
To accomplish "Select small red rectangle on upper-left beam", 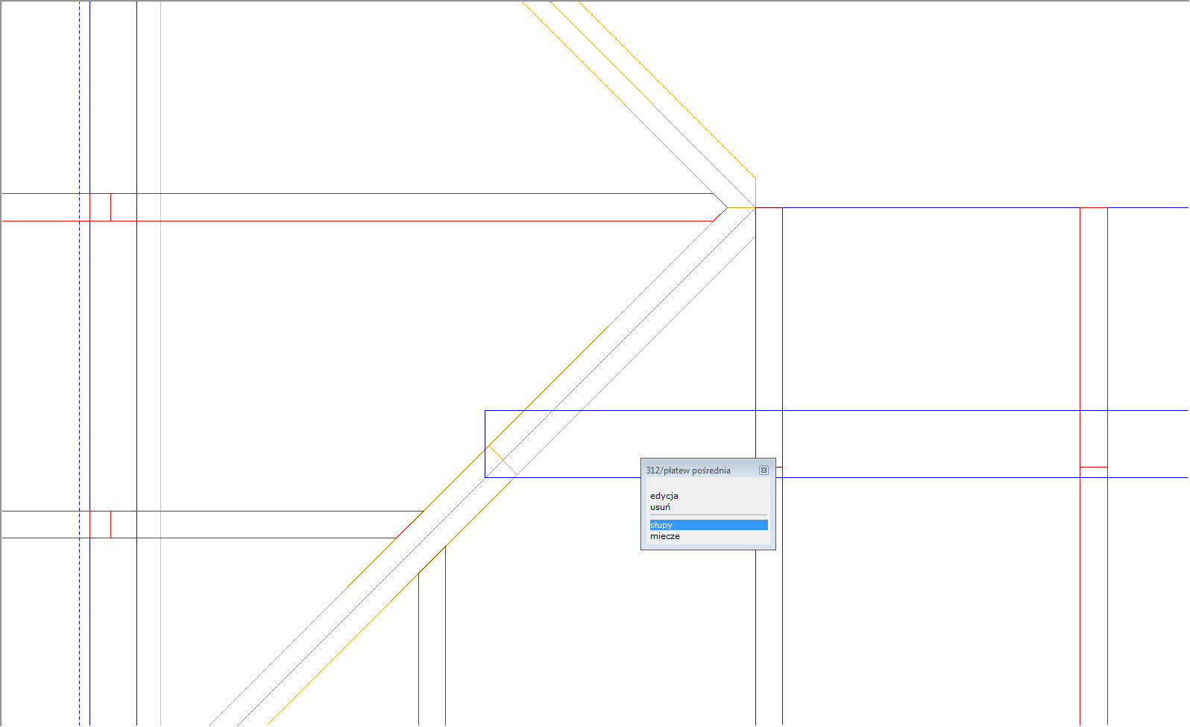I will 100,207.
